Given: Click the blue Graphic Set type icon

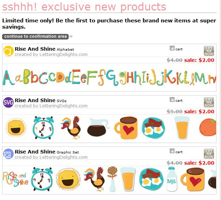Looking at the screenshot, I should point(8,154).
